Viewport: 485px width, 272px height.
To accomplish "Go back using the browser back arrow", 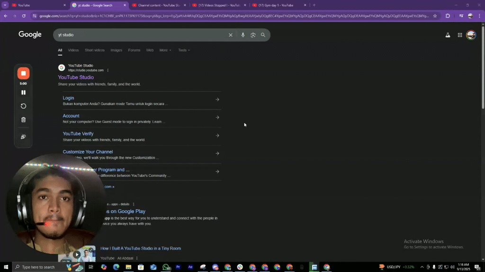I will [6, 16].
